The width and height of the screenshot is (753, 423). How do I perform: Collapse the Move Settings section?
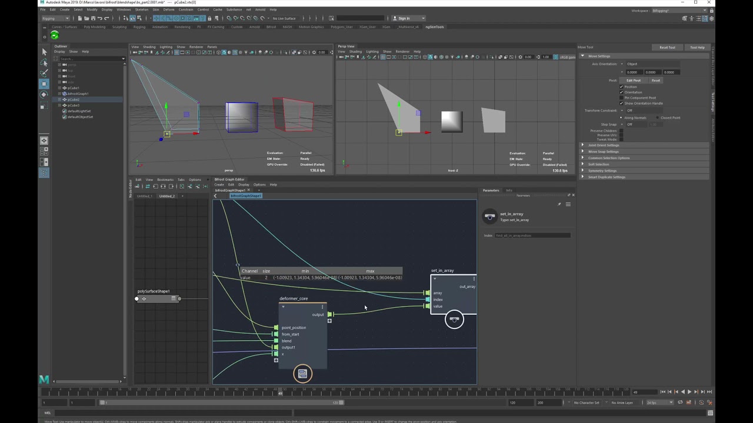[583, 56]
